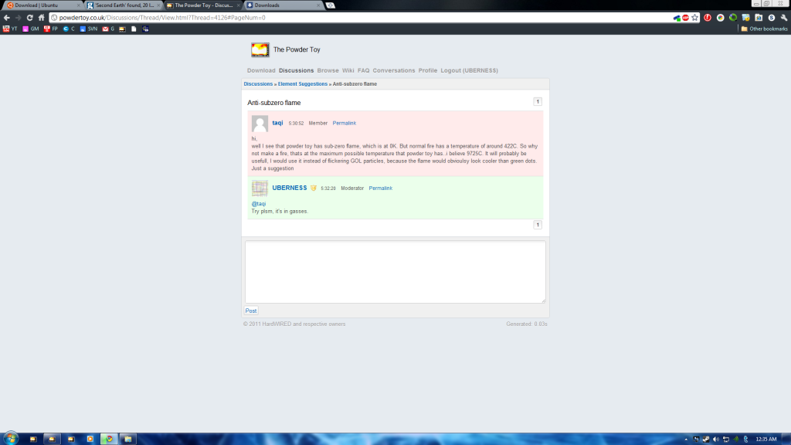The image size is (791, 445).
Task: Click the Element Suggestions breadcrumb link
Action: [303, 83]
